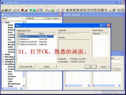
Task: Click the landscape editing picture icon
Action: (x=34, y=10)
